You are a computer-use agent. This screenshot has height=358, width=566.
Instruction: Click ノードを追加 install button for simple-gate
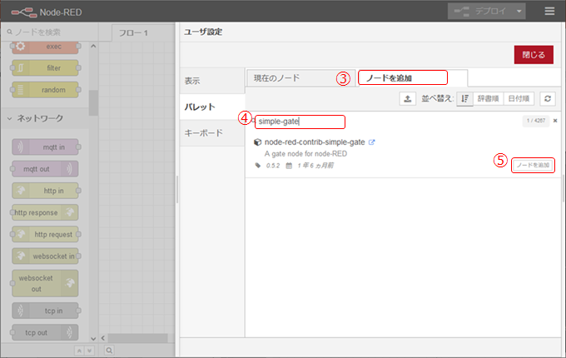click(x=533, y=166)
